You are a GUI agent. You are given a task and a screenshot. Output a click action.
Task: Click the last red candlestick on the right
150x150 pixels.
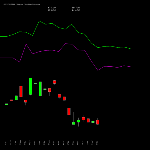pos(98,122)
